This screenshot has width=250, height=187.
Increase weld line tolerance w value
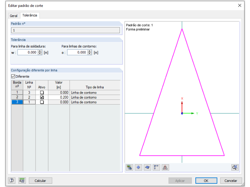[40, 51]
